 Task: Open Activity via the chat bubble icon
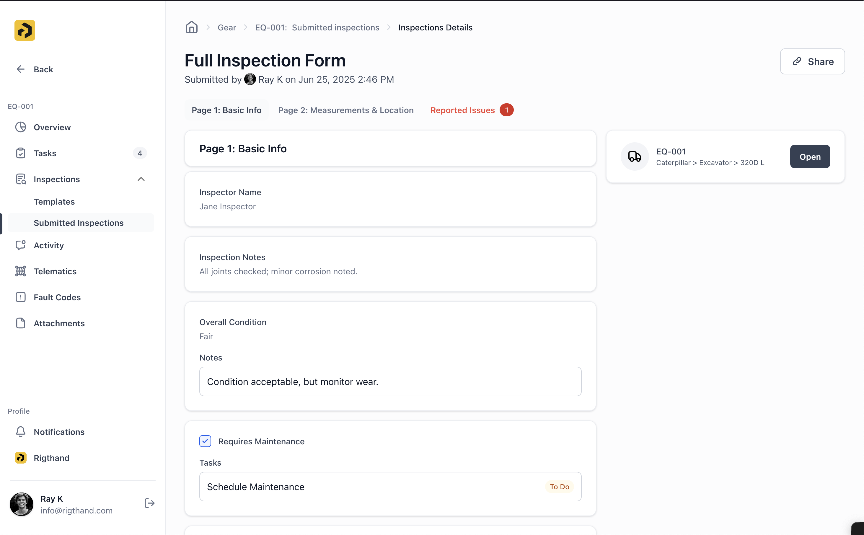[20, 245]
